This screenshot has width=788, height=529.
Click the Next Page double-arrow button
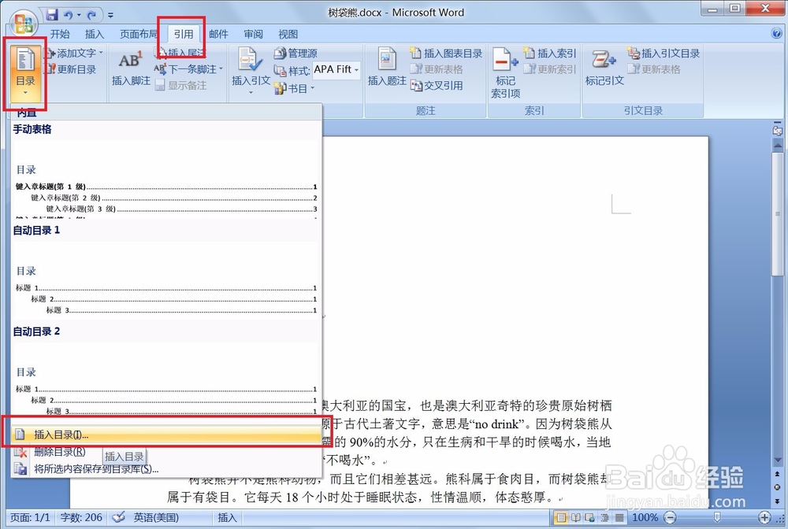coord(778,501)
